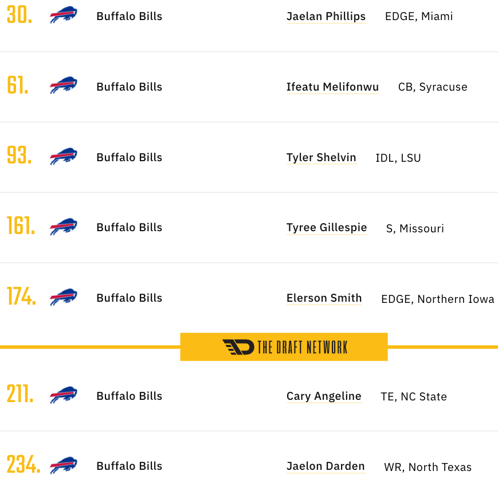498x479 pixels.
Task: Click the pick number 174
Action: click(21, 296)
